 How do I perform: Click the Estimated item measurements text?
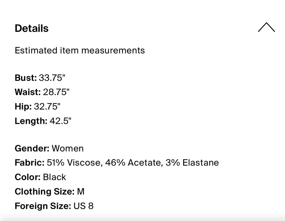(x=80, y=50)
